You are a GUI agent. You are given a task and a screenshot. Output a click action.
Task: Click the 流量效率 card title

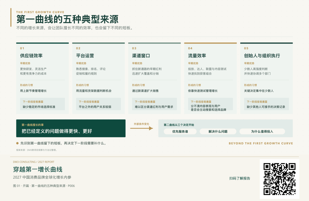(197, 56)
